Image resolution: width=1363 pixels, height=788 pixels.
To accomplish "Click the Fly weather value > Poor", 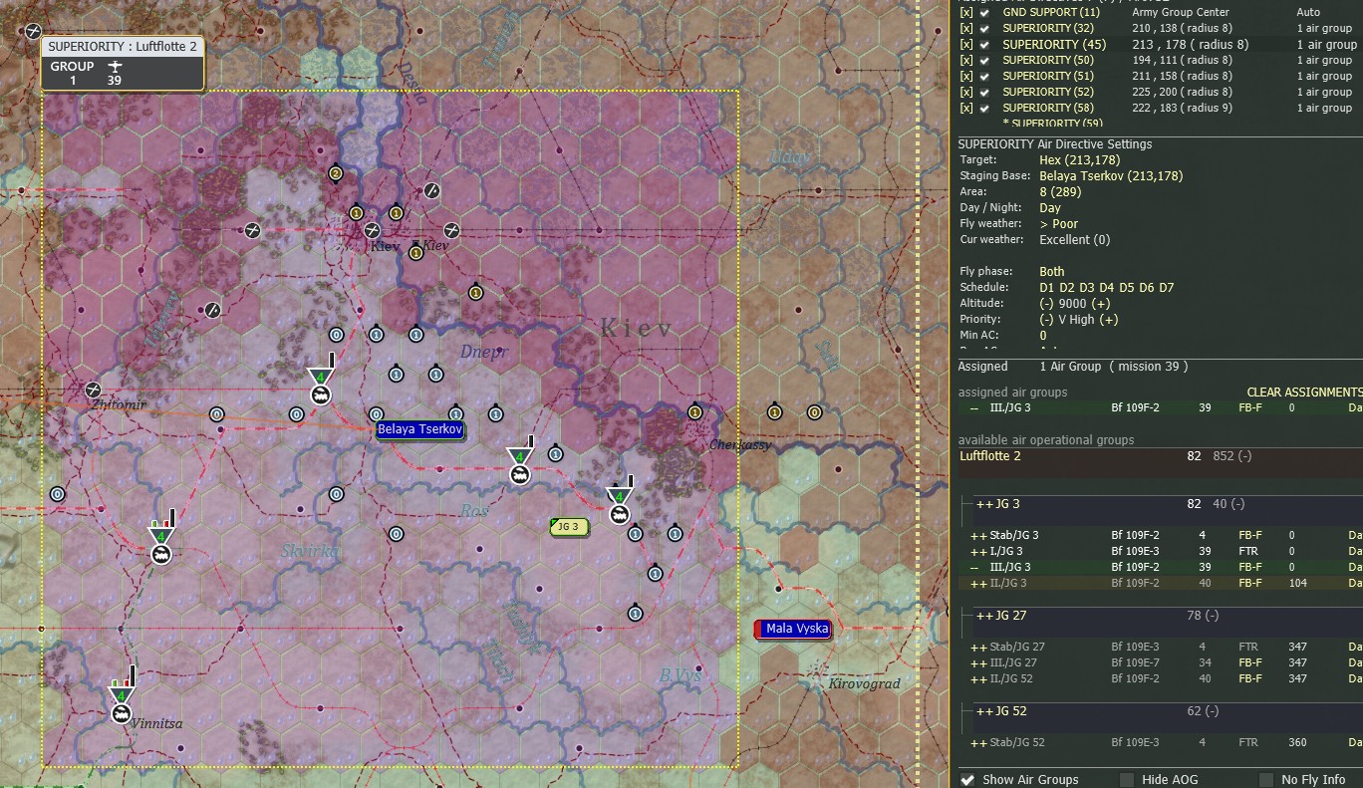I will pyautogui.click(x=1058, y=223).
